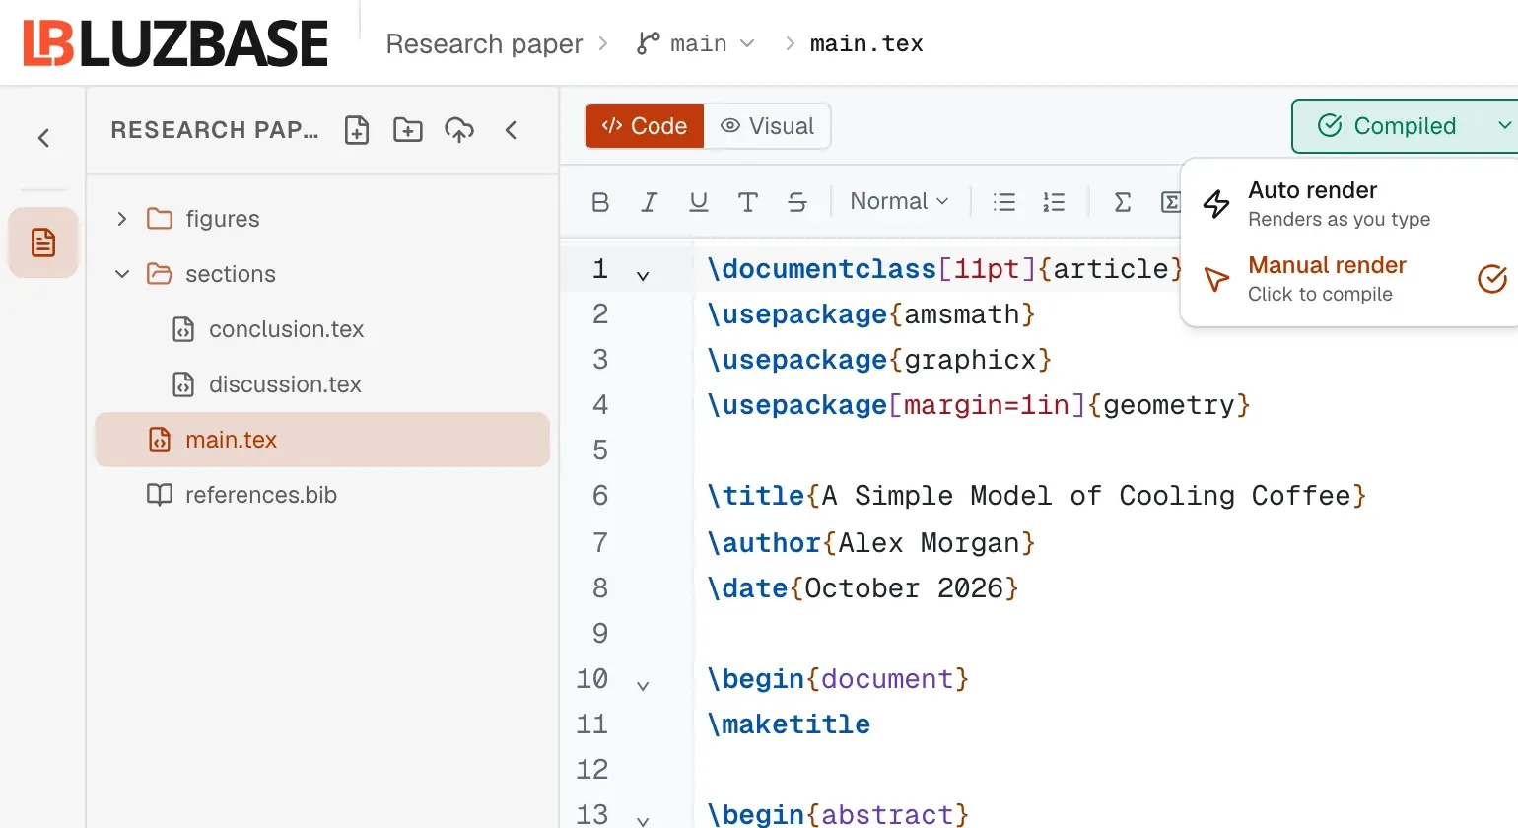
Task: Expand the figures folder
Action: [x=122, y=219]
